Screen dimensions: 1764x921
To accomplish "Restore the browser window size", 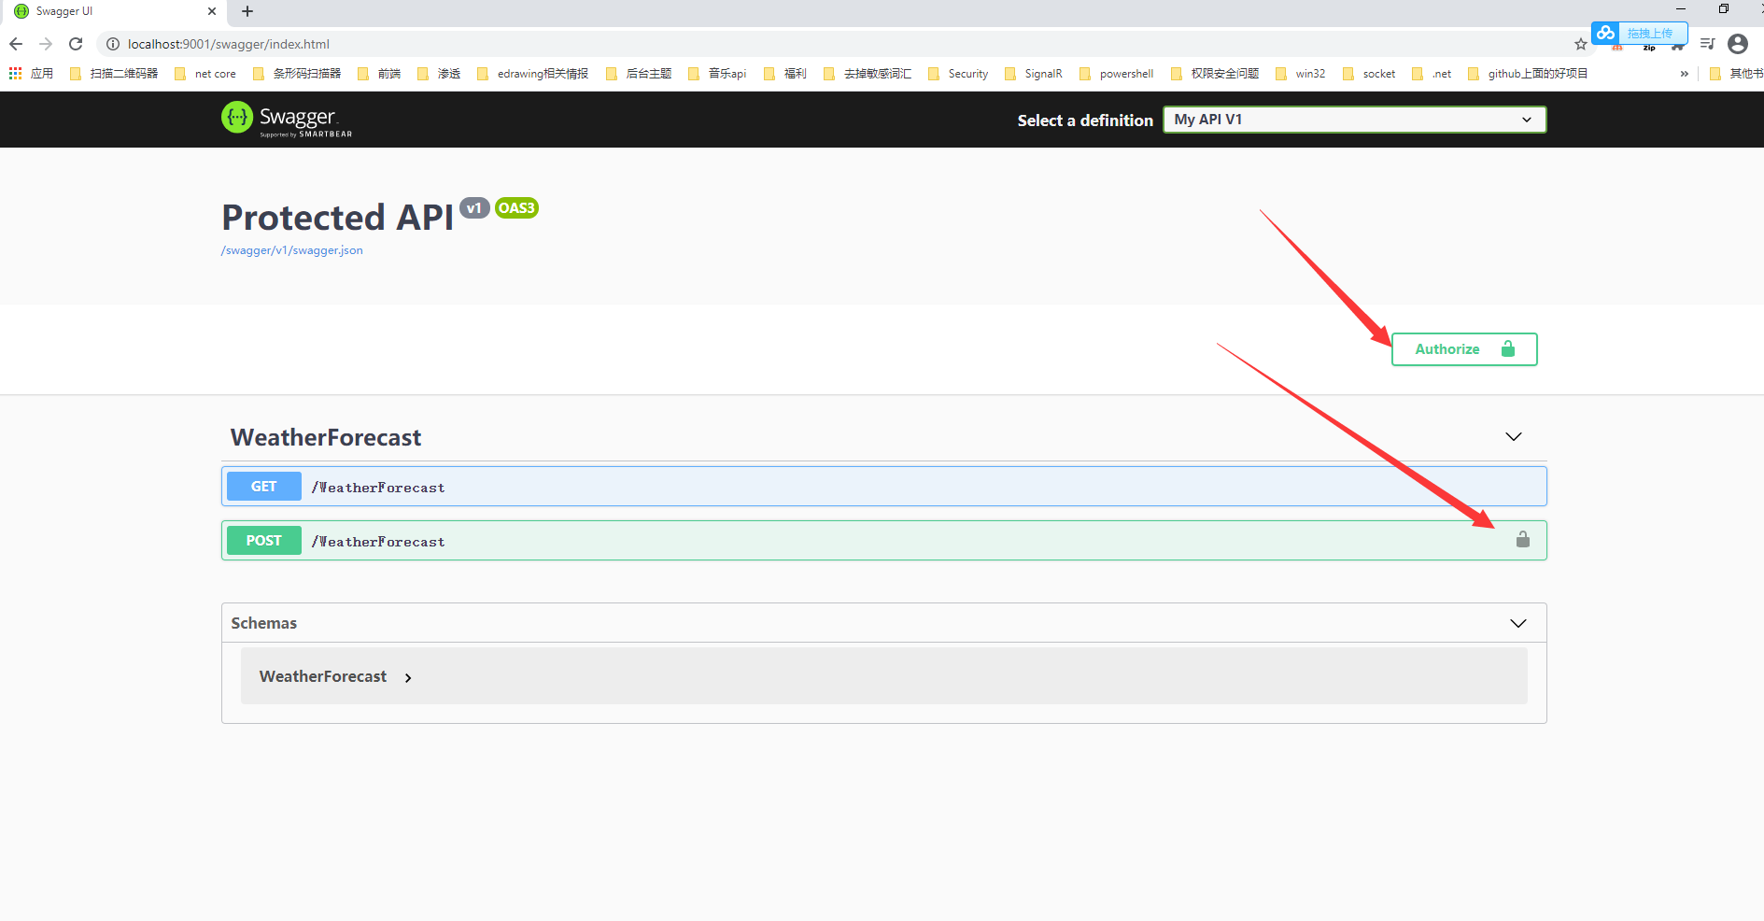I will tap(1723, 9).
